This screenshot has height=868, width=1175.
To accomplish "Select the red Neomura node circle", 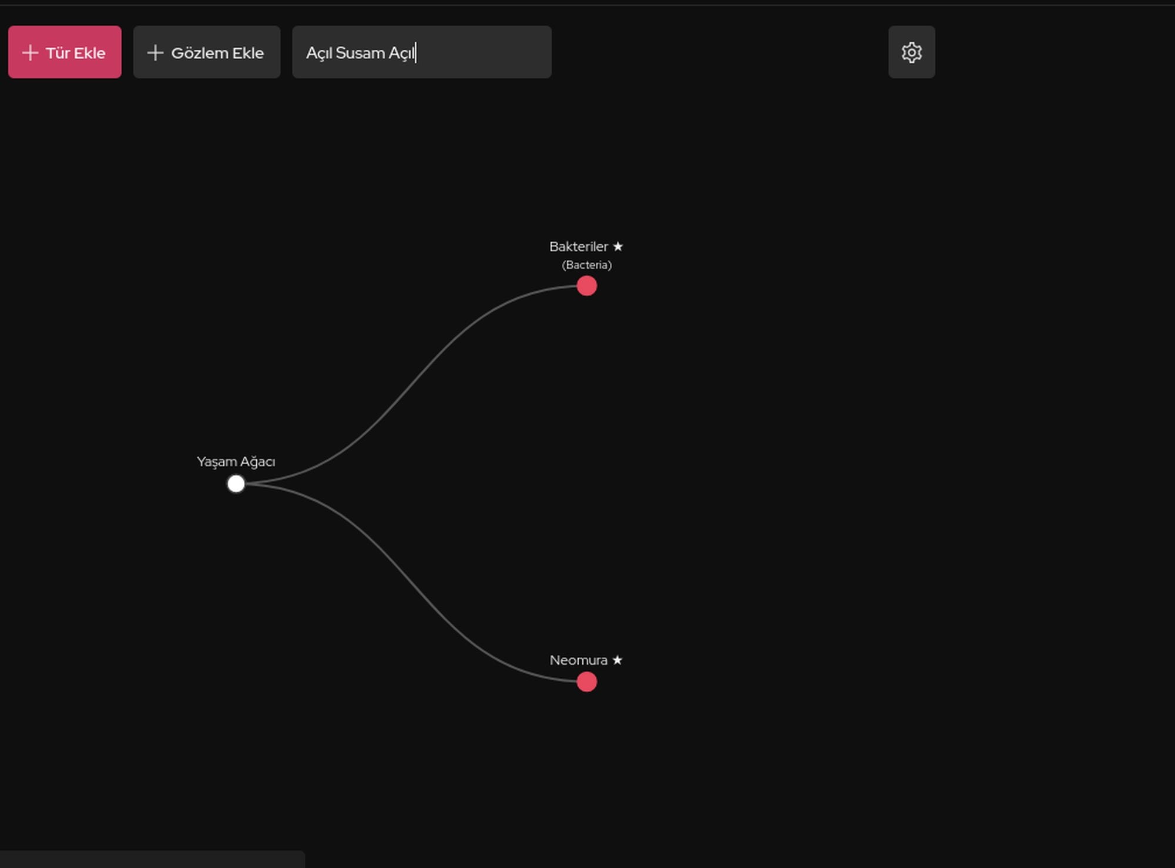I will (x=586, y=682).
